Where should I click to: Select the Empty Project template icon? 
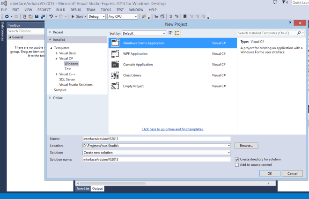coord(115,86)
